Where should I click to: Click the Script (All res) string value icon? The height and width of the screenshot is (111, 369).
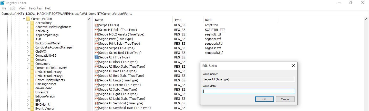click(x=97, y=25)
